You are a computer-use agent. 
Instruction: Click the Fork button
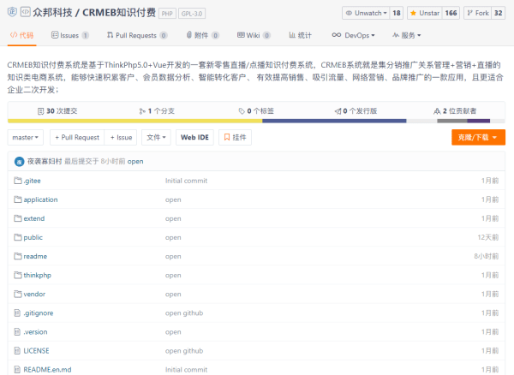tap(478, 13)
